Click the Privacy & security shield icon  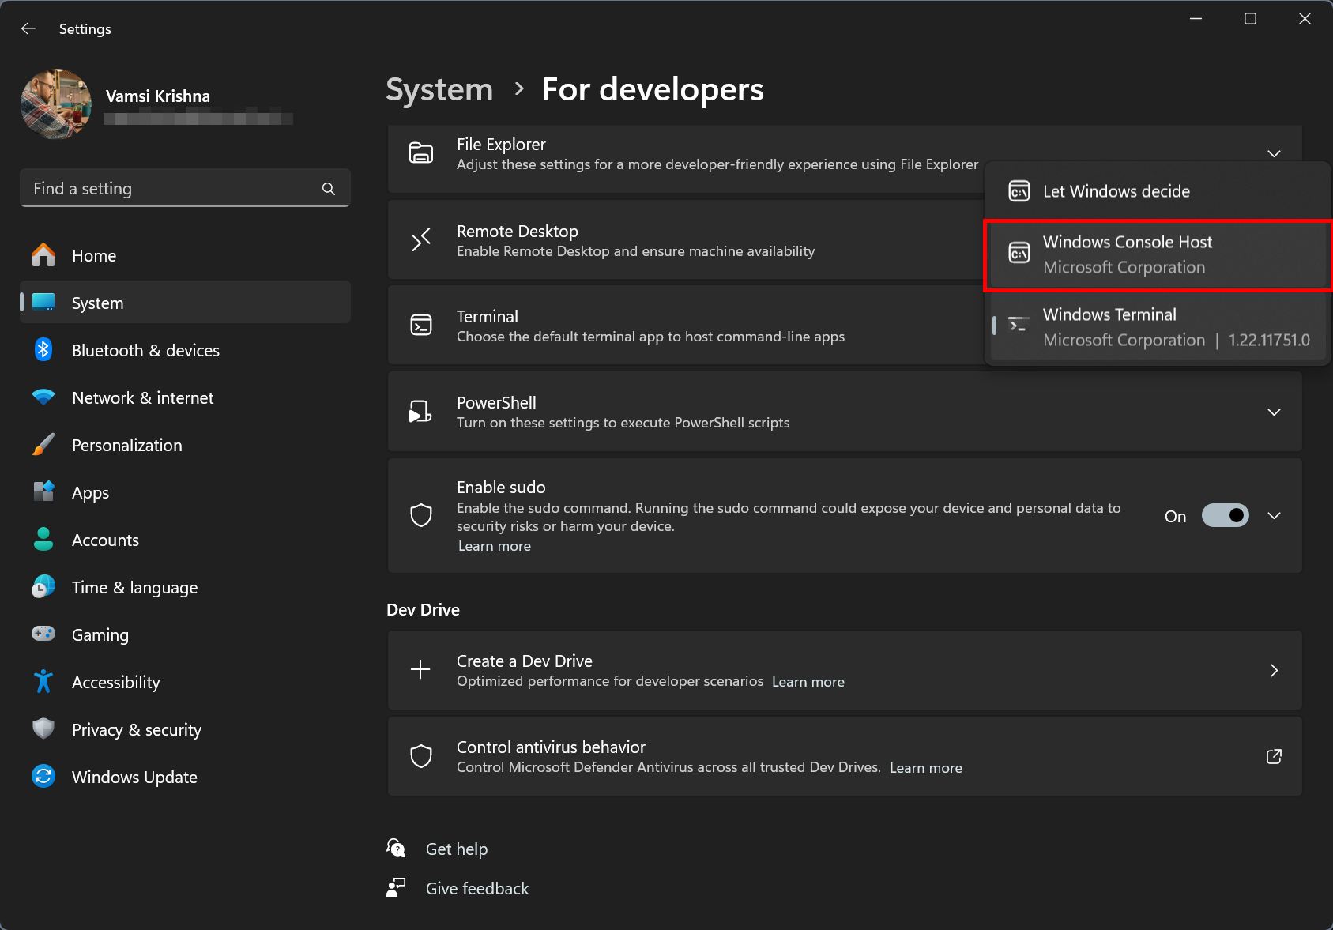[43, 729]
